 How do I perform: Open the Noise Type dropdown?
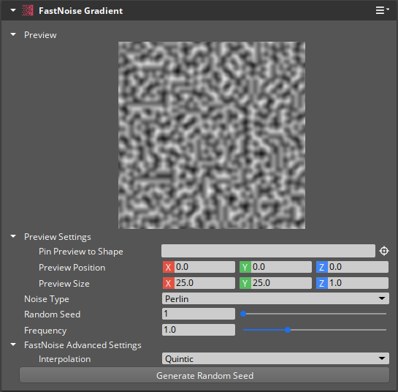pyautogui.click(x=275, y=298)
